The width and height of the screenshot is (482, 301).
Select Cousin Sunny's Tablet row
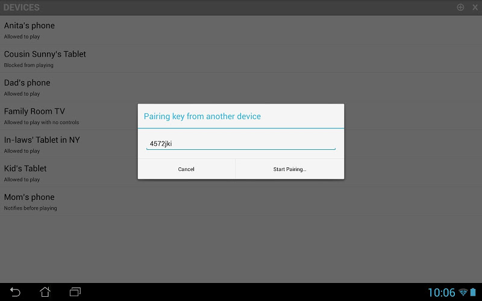[241, 58]
